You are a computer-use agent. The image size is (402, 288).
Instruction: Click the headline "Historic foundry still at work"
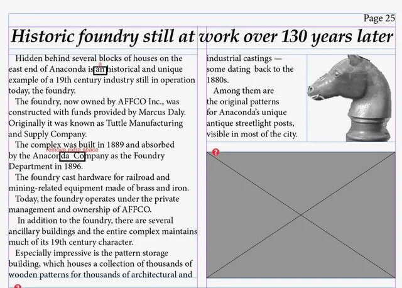click(x=202, y=36)
